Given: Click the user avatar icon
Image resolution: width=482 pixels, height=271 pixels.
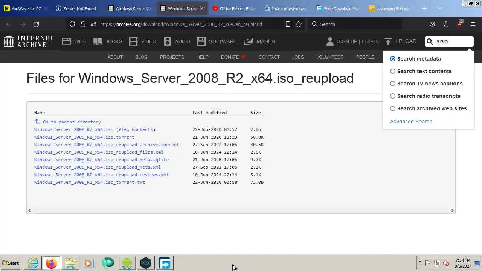Looking at the screenshot, I should (x=330, y=41).
